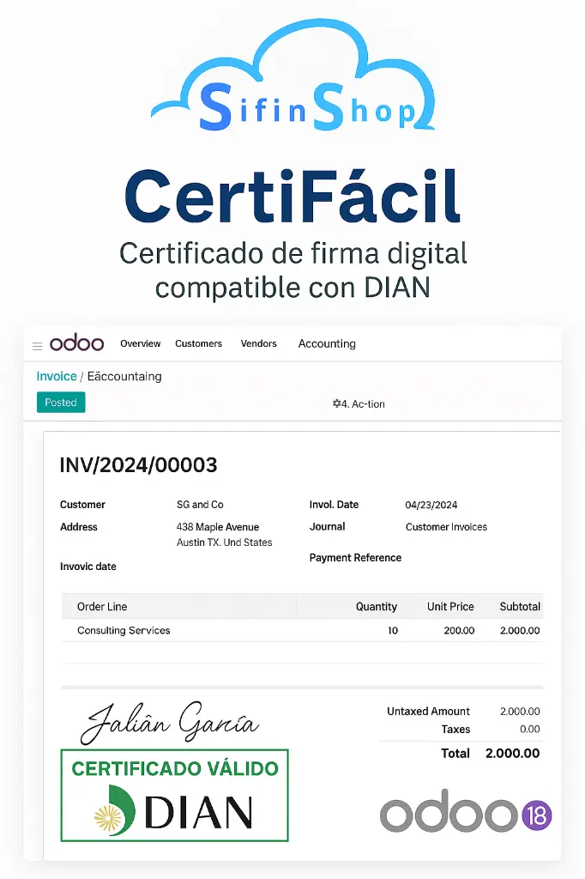Click the Invovic date label
This screenshot has height=879, width=585.
(88, 567)
